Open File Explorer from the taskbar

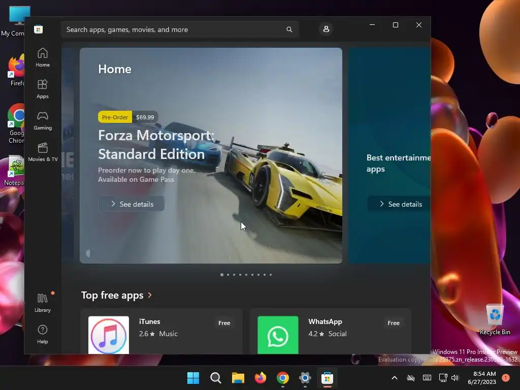[x=238, y=378]
